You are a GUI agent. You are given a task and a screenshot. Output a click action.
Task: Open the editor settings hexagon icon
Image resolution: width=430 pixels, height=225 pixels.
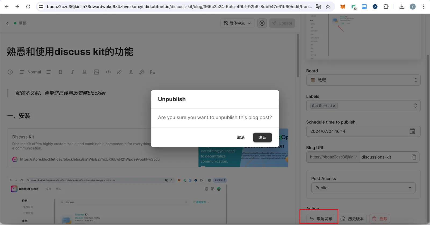(262, 23)
